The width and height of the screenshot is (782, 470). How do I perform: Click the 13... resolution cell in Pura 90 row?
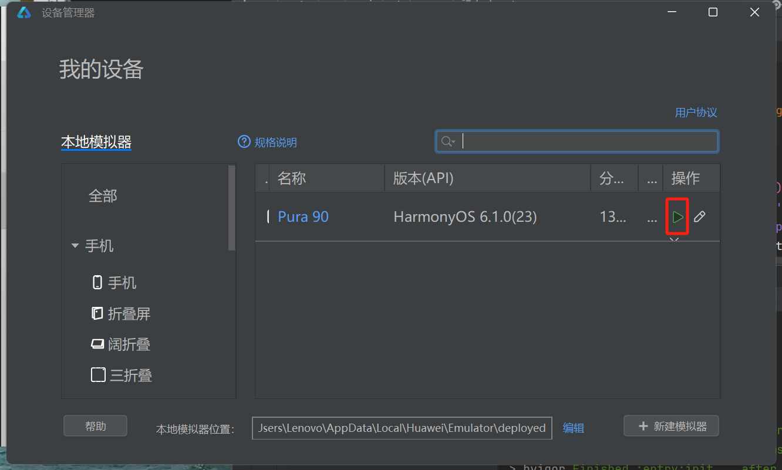pos(612,217)
